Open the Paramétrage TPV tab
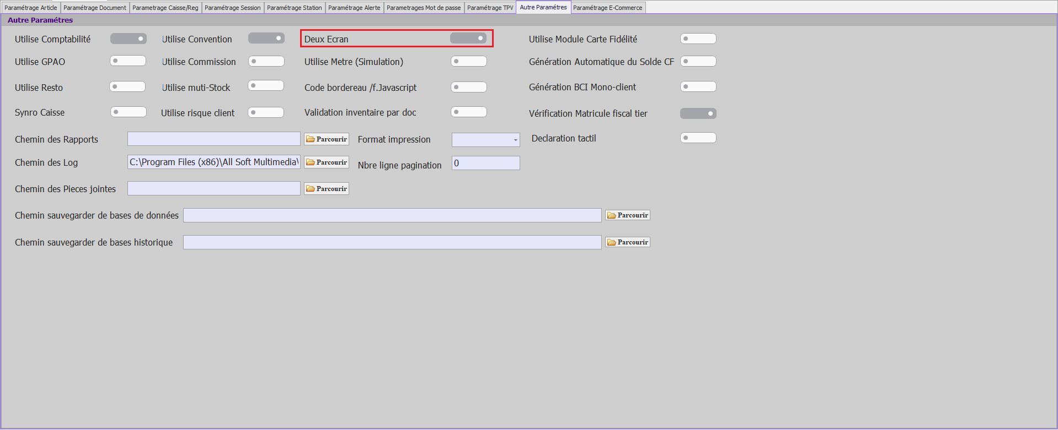Screen dimensions: 1058x430 tap(490, 8)
